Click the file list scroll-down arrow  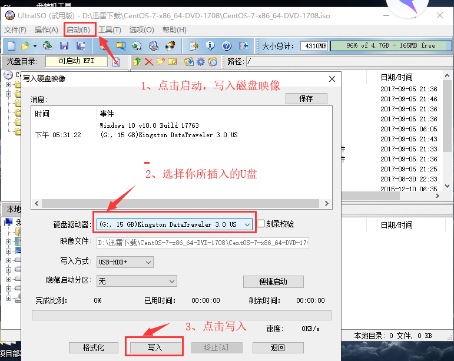point(447,186)
